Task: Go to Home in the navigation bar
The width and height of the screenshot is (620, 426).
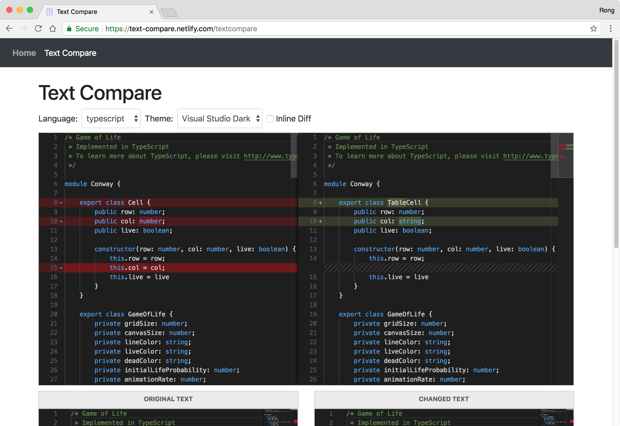Action: click(x=24, y=53)
